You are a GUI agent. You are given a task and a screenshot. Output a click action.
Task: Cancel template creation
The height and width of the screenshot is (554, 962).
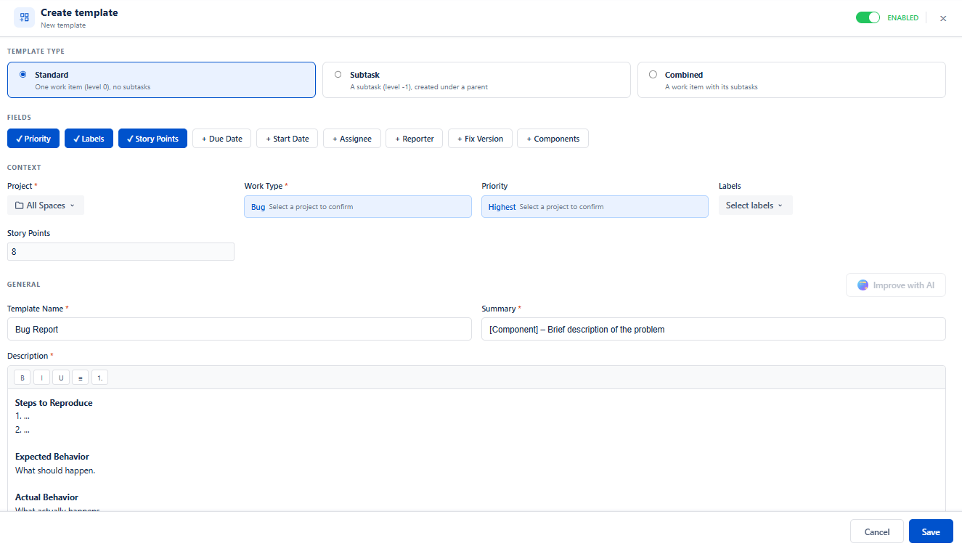point(877,531)
